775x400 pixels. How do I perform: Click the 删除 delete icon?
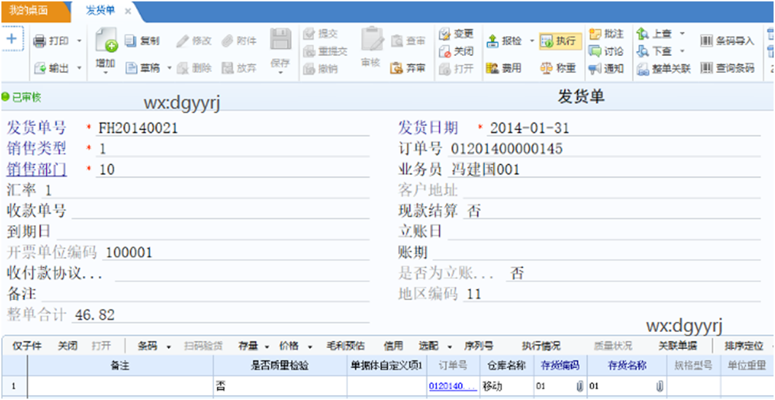pyautogui.click(x=183, y=68)
